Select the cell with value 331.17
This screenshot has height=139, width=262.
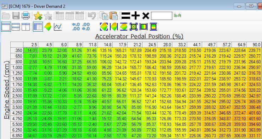[x=255, y=136]
